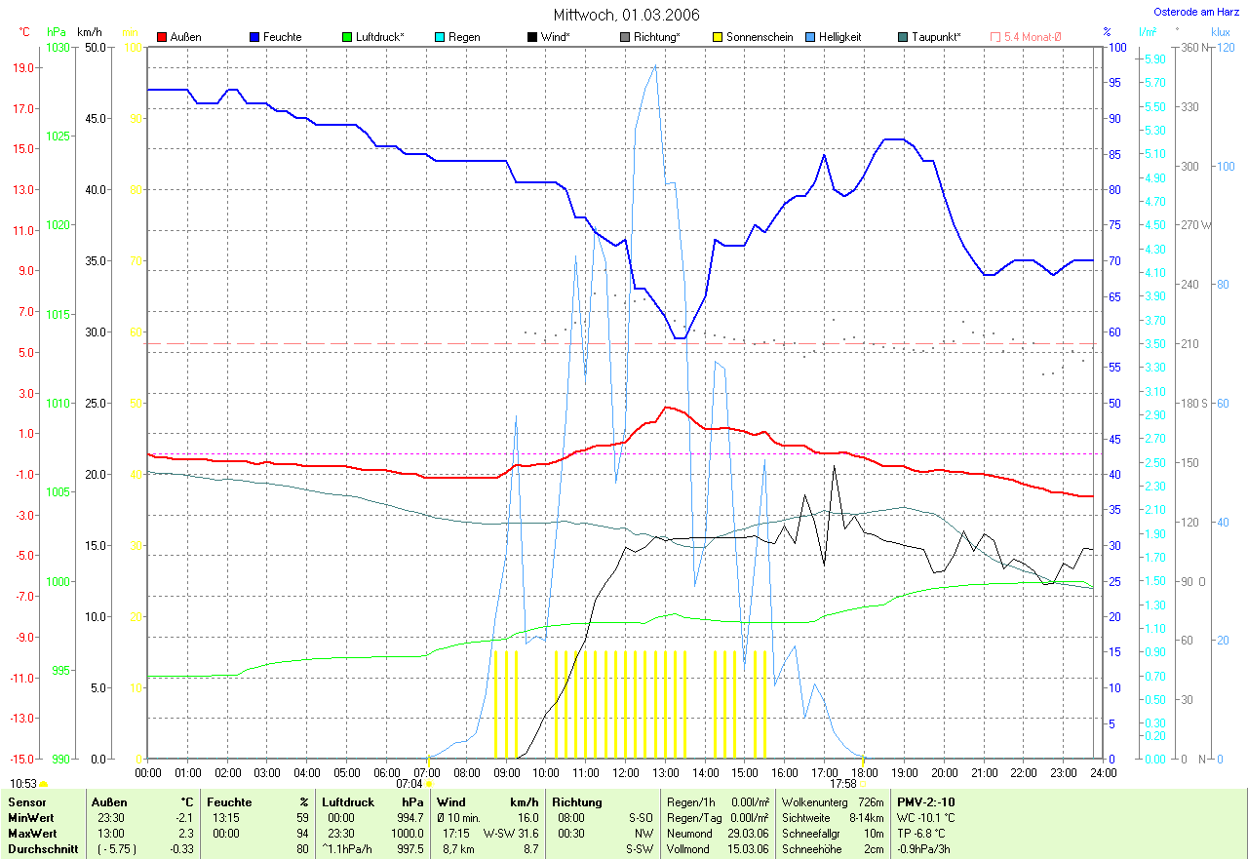
Task: Click the °C temperature axis unit label
Action: [x=24, y=32]
